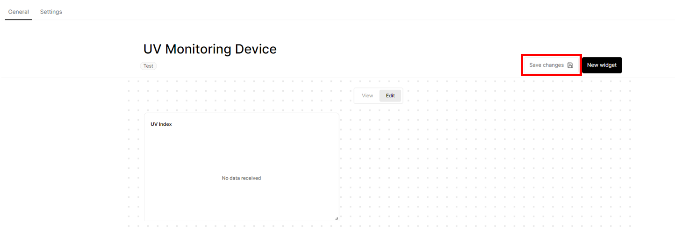This screenshot has width=675, height=232.
Task: Add a New widget
Action: pos(602,65)
